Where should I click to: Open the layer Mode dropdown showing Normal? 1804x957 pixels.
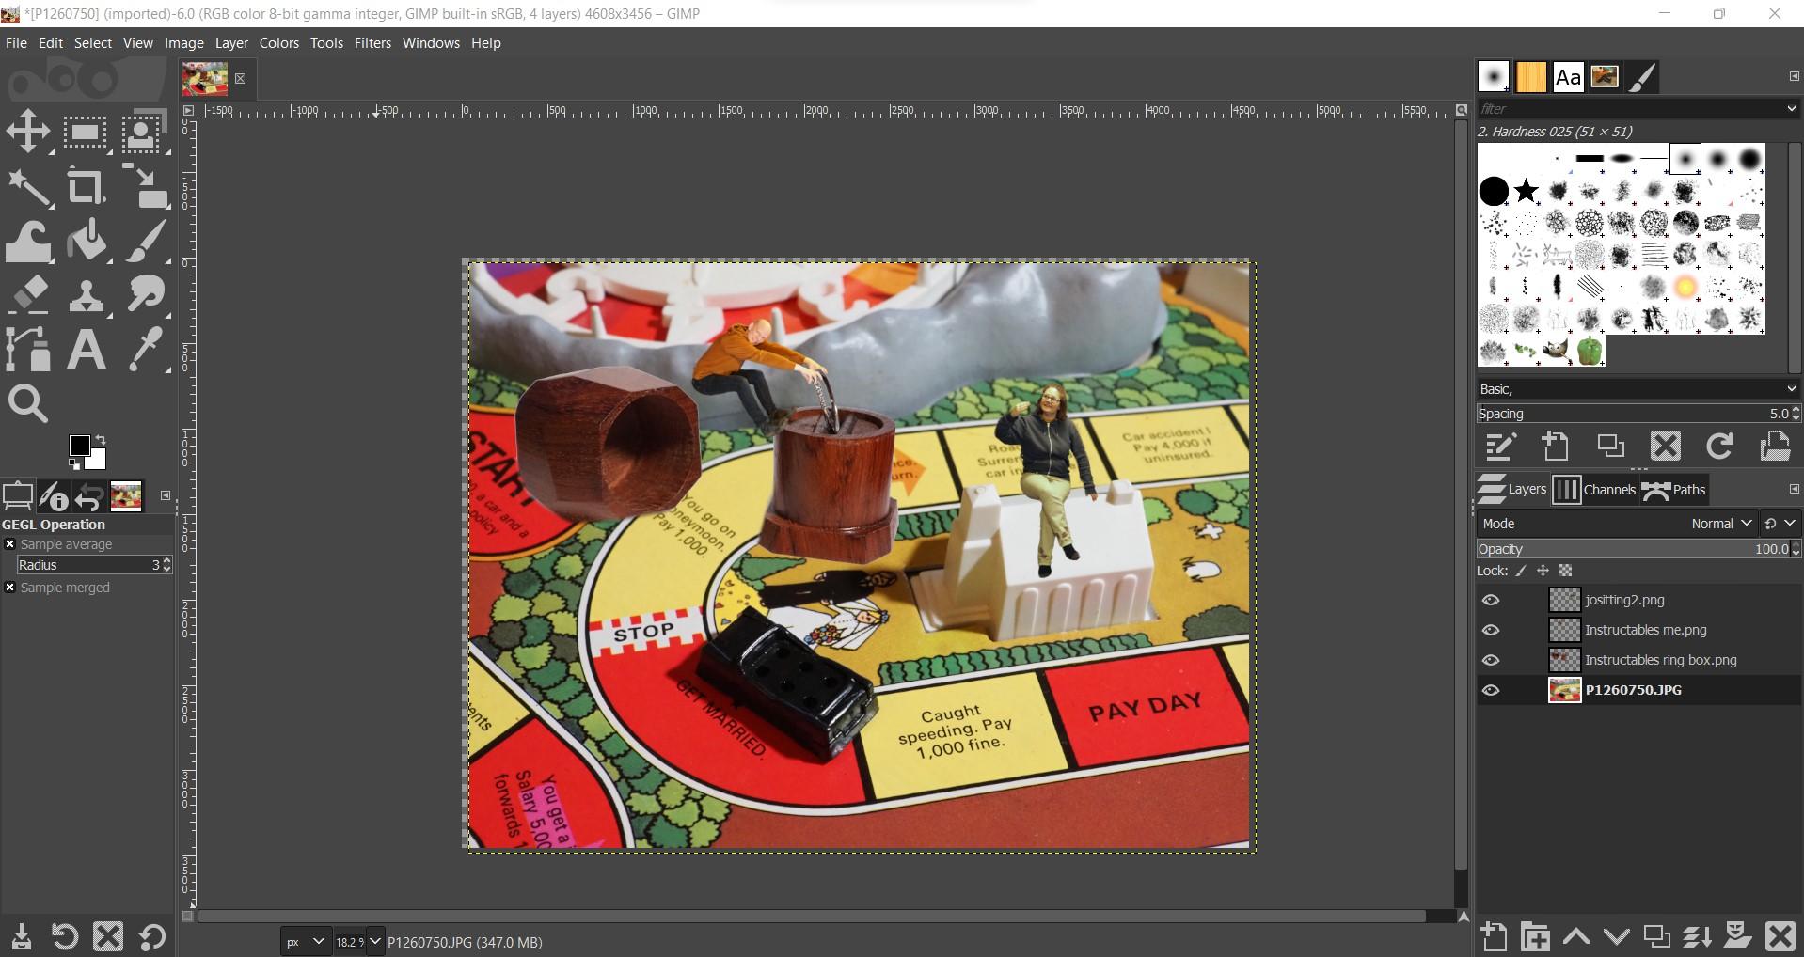click(x=1616, y=524)
